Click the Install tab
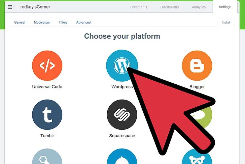The height and width of the screenshot is (164, 245). (x=226, y=22)
